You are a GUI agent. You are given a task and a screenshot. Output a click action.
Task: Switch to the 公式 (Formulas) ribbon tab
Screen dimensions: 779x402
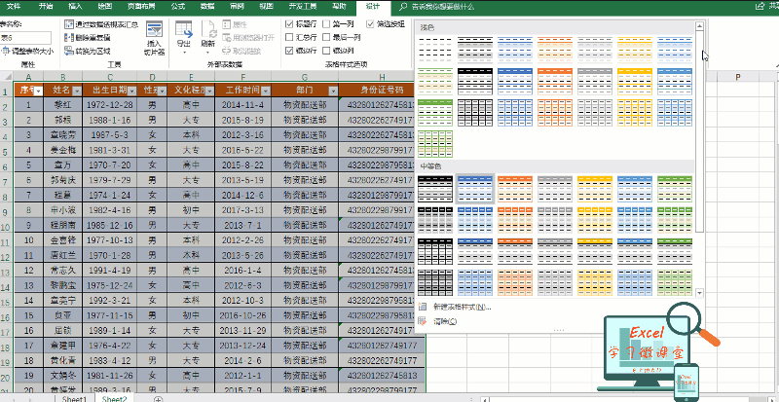tap(177, 7)
